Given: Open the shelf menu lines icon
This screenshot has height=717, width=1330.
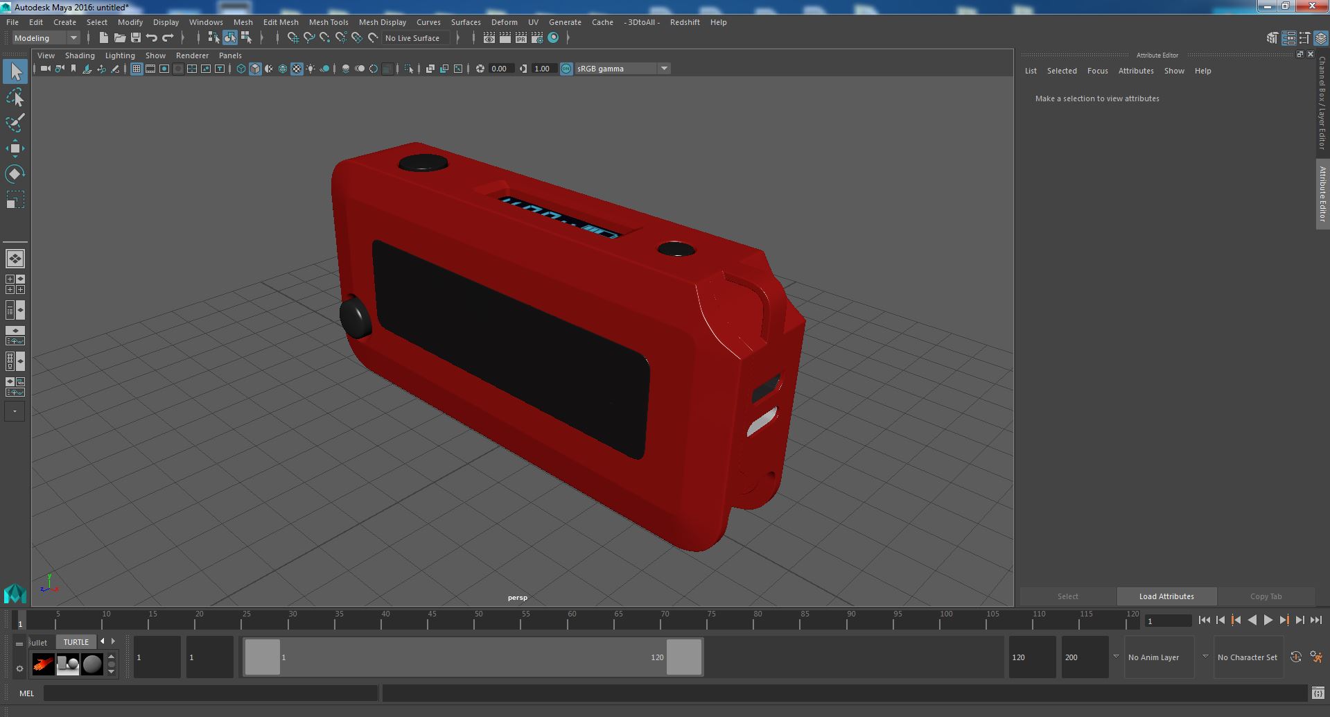Looking at the screenshot, I should [x=19, y=643].
